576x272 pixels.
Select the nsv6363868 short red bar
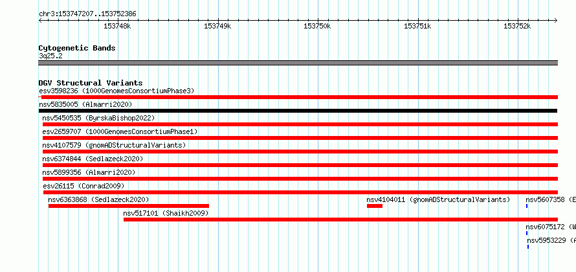point(129,206)
